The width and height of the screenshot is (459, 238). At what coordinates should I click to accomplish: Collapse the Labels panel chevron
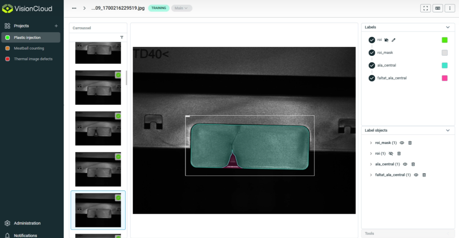448,27
